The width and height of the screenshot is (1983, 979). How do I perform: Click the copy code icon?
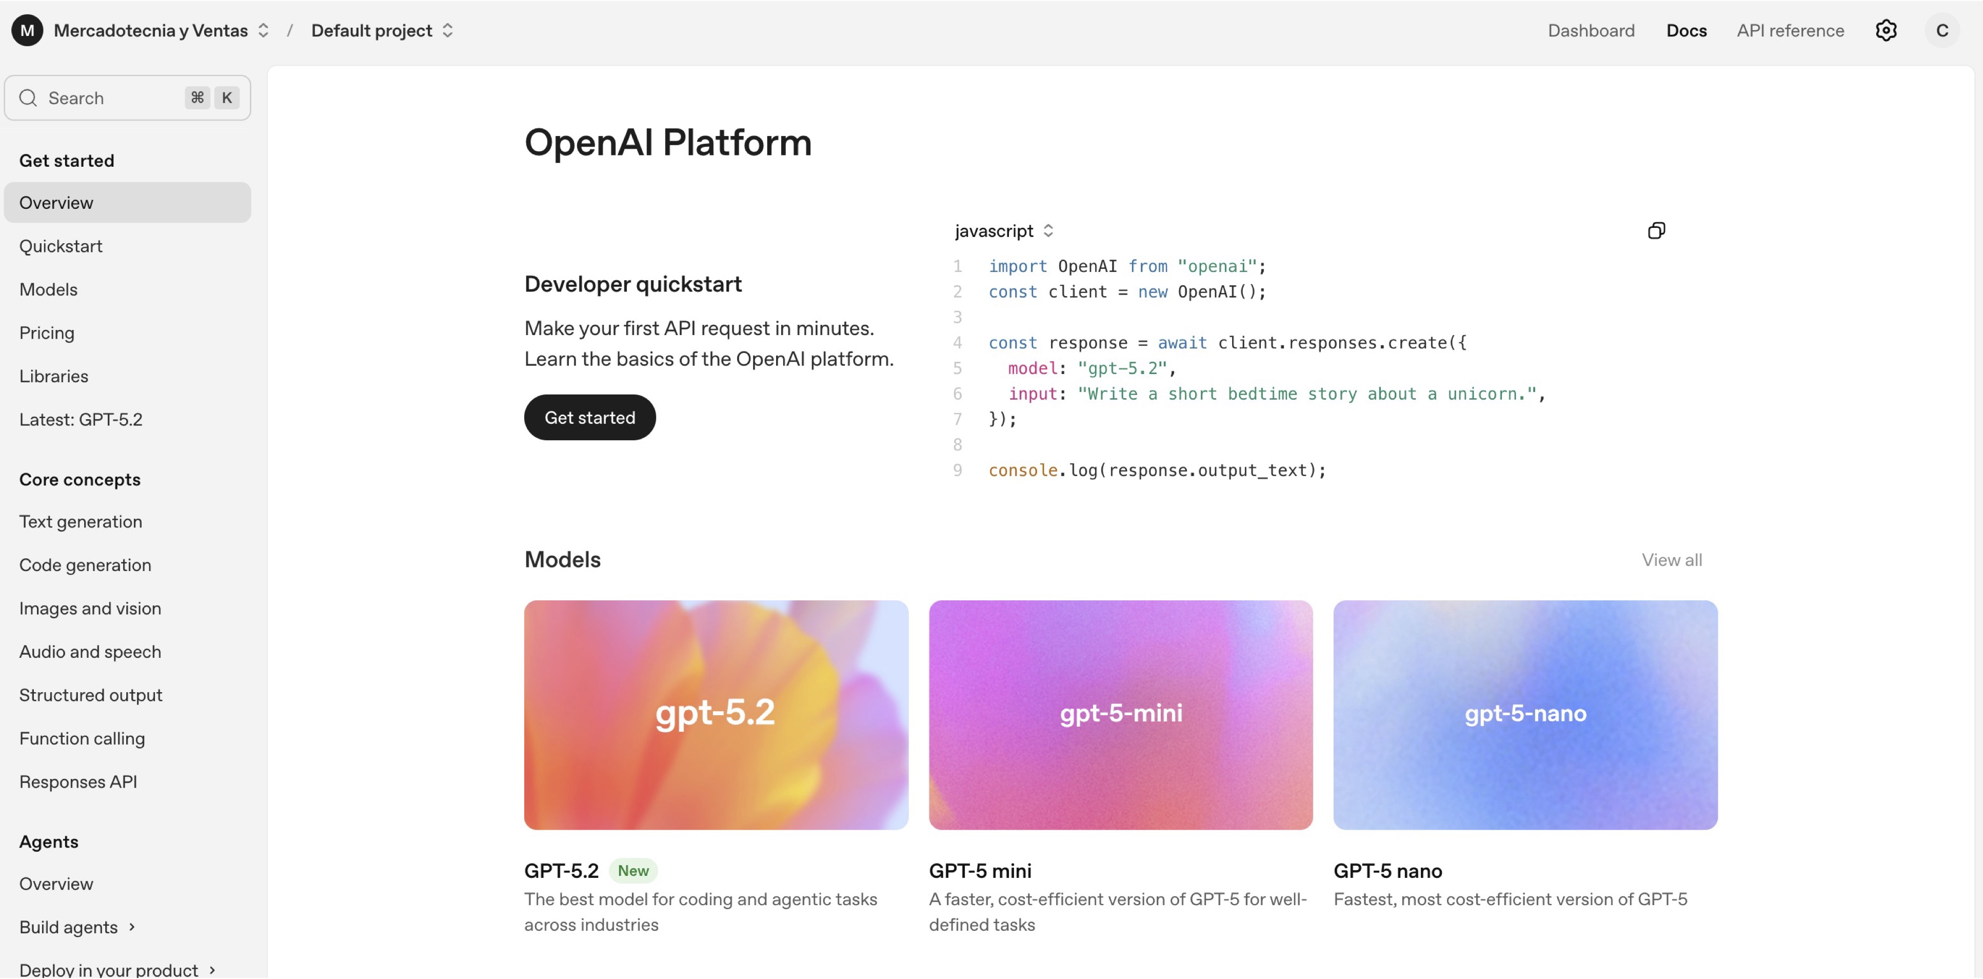(1656, 230)
